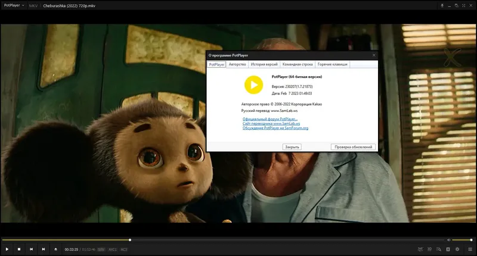The width and height of the screenshot is (477, 256).
Task: Click the PotPlayer (64-битная версия) heading
Action: click(x=296, y=77)
